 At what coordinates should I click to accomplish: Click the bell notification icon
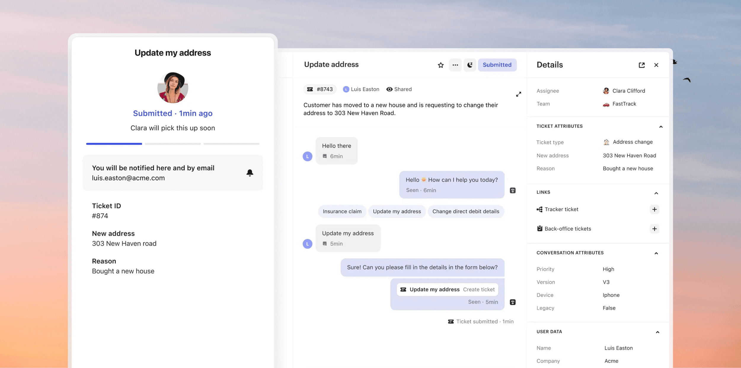pos(250,173)
